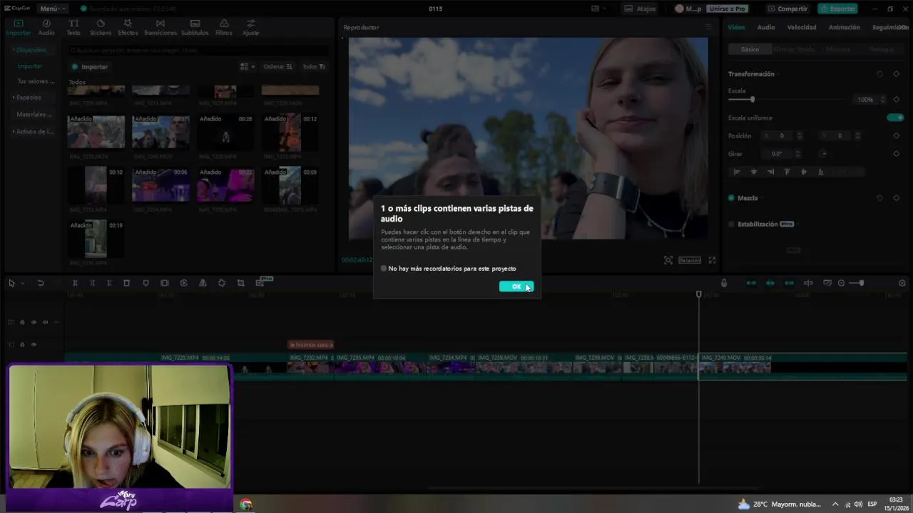Toggle the Estabilización checkbox
Screen dimensions: 913x513
(x=731, y=224)
